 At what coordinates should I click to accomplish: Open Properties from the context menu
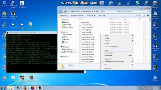(x=117, y=68)
